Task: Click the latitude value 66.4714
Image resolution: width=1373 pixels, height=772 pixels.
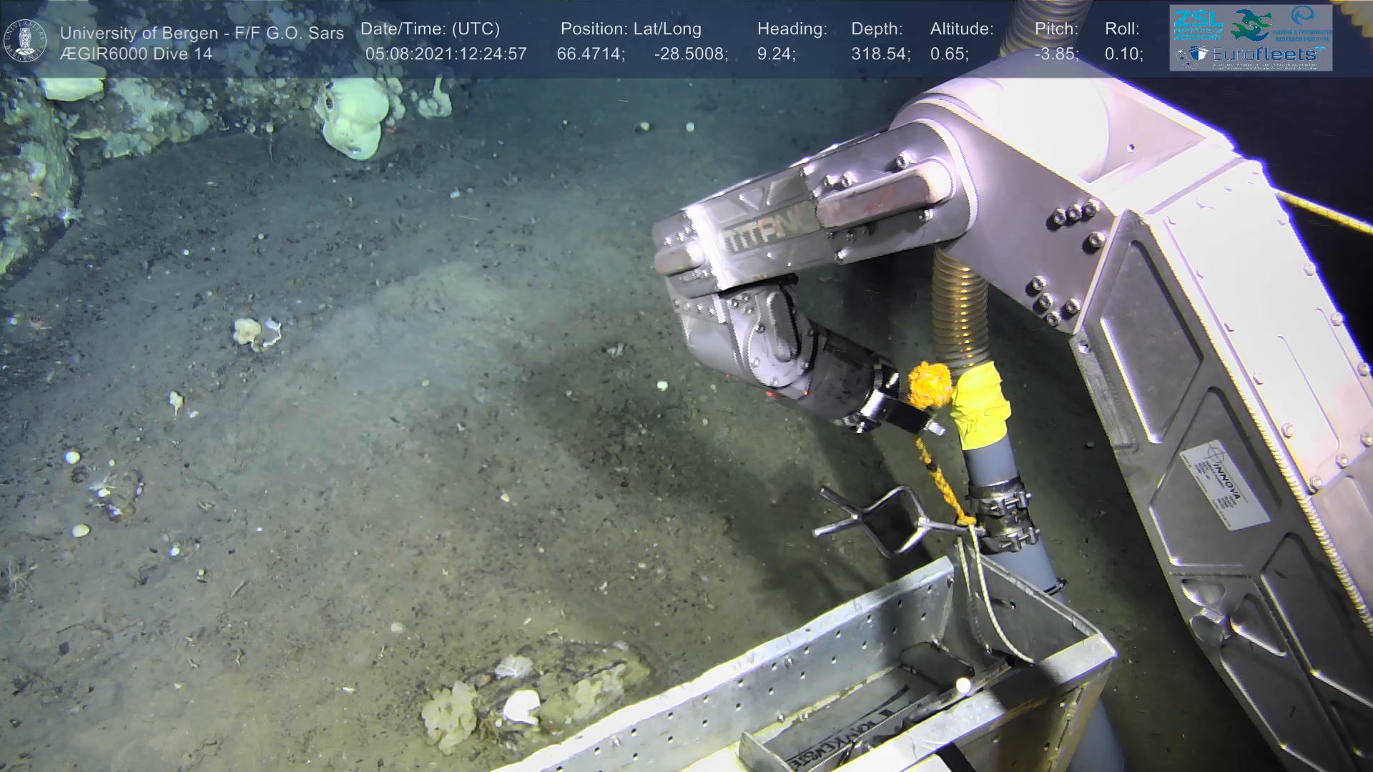Action: 590,54
